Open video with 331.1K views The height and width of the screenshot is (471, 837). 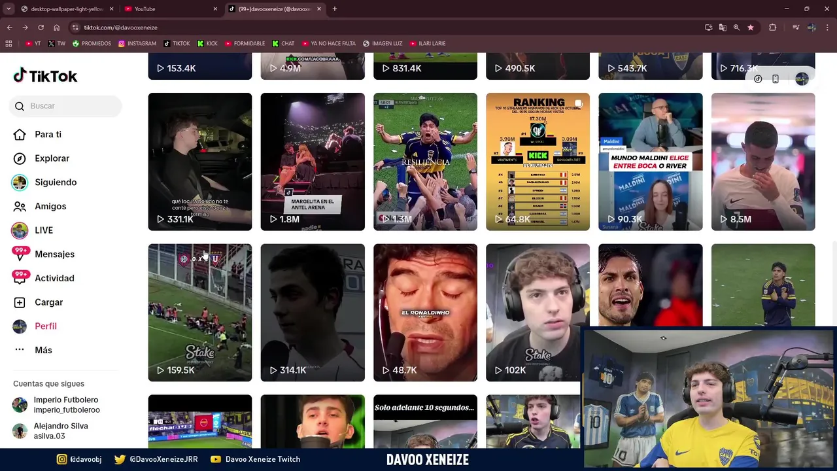pos(200,162)
